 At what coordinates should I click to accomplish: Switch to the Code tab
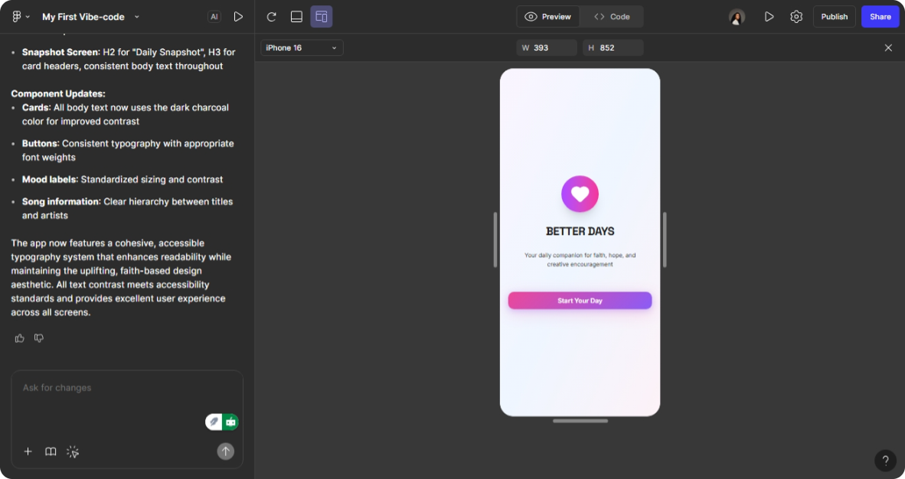click(611, 16)
